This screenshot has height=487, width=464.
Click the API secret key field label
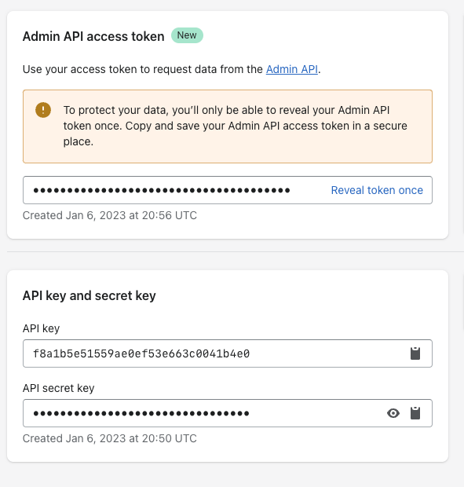(58, 388)
